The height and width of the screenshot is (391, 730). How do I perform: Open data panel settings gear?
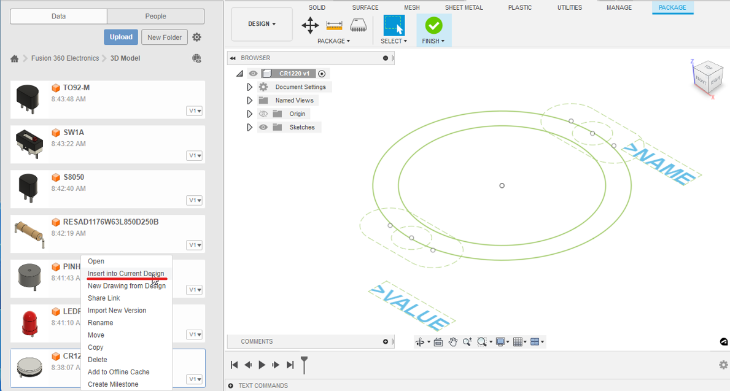pyautogui.click(x=197, y=37)
